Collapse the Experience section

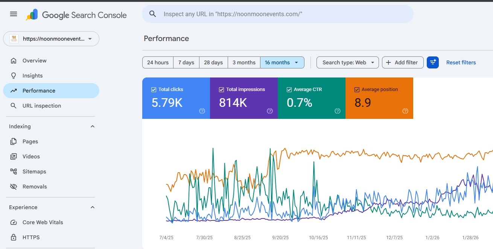(93, 207)
